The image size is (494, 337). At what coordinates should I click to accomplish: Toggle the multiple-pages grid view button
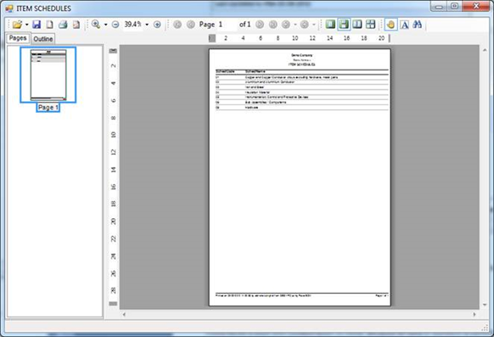point(370,25)
